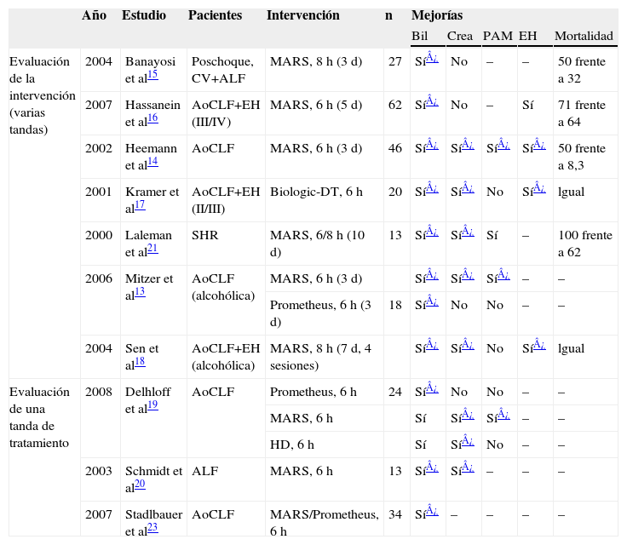Open citation 19 for Delhloff et al
This screenshot has height=545, width=627.
(152, 406)
